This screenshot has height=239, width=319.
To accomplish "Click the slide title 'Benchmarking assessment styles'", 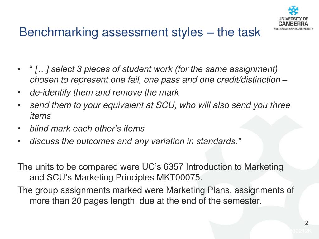I will pos(111,32).
